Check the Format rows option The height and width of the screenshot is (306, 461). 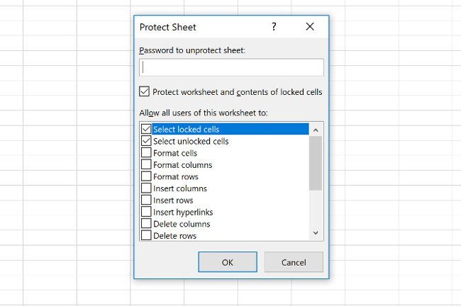[x=146, y=176]
